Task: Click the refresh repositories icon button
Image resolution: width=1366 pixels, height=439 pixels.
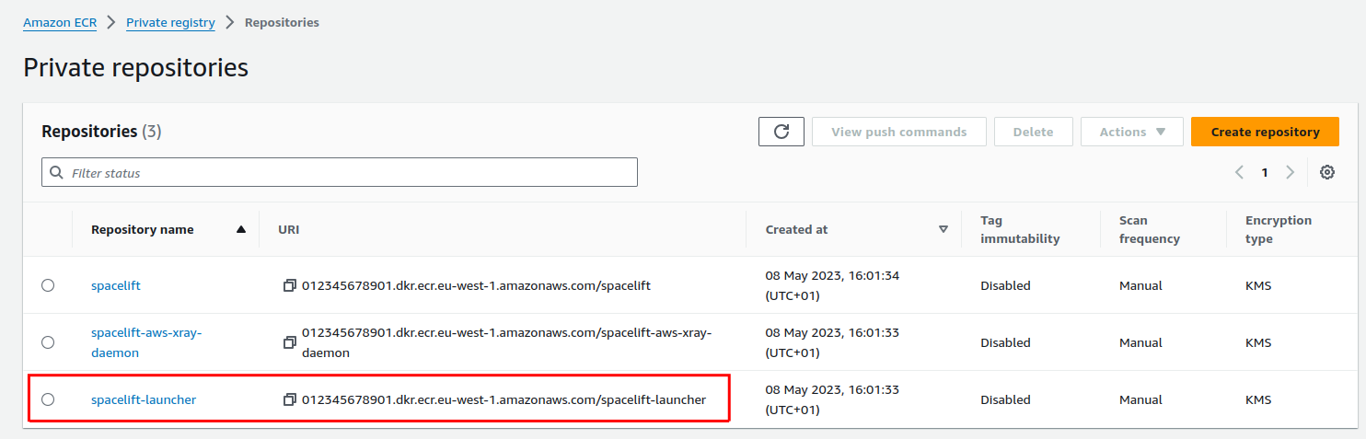Action: pyautogui.click(x=781, y=132)
